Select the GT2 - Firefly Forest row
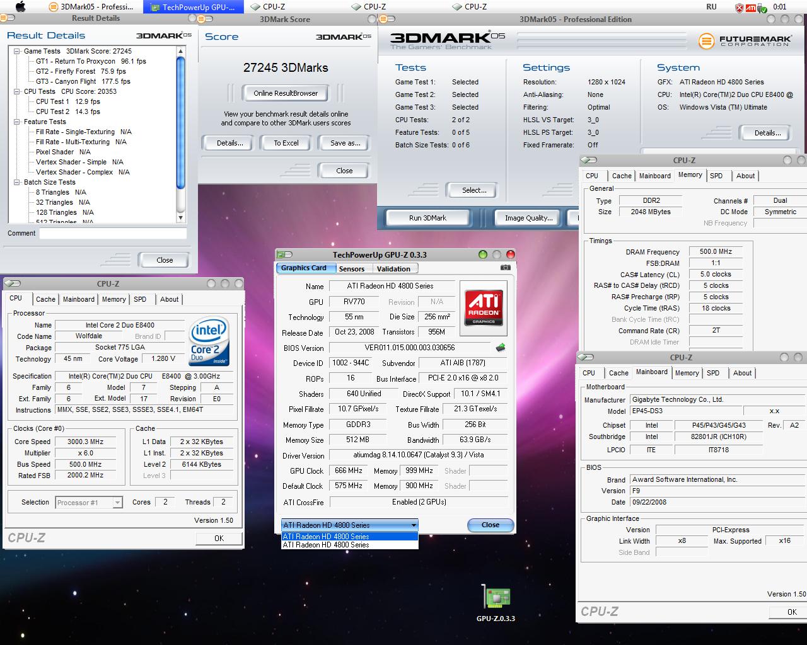Viewport: 807px width, 645px height. coord(81,71)
